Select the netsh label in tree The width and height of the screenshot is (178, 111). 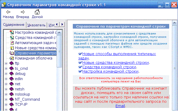(19, 89)
